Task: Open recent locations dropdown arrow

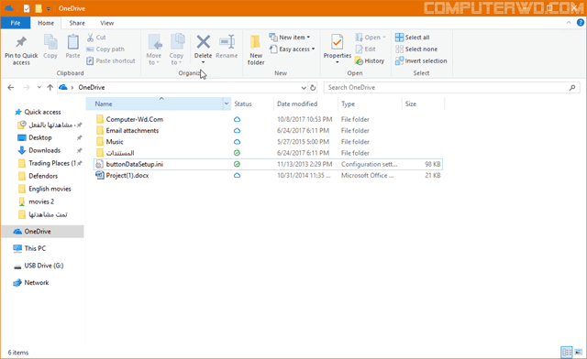Action: 39,88
